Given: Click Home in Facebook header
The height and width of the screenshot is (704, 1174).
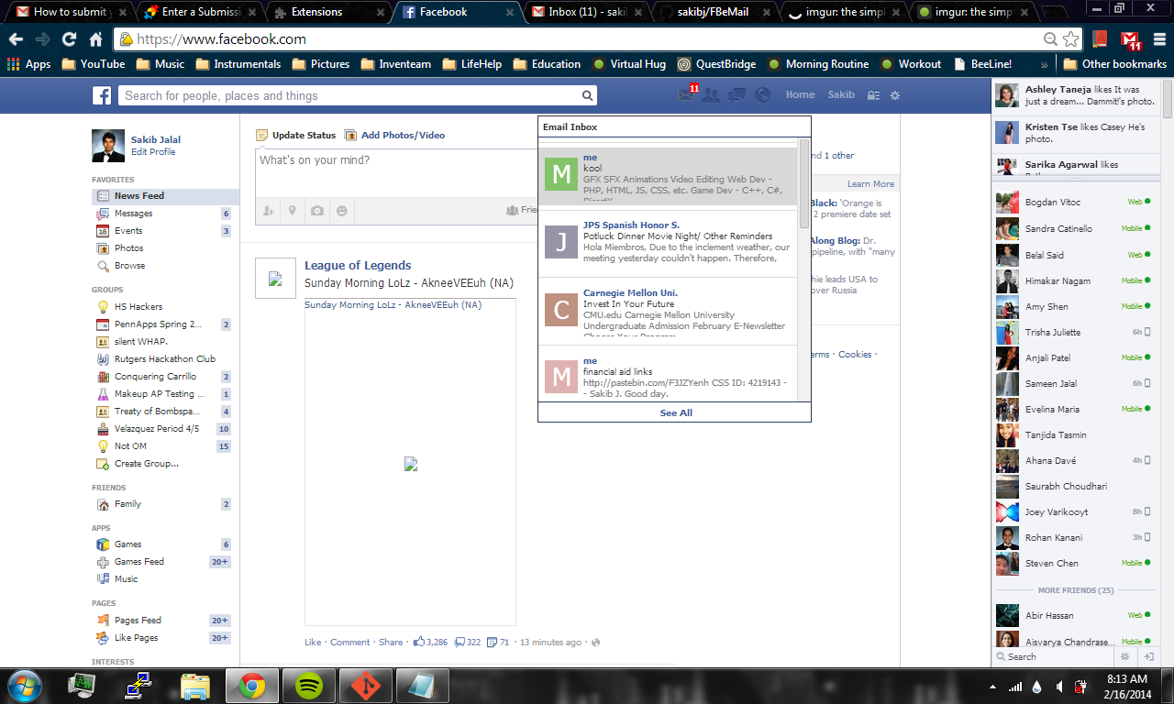Looking at the screenshot, I should [x=800, y=95].
